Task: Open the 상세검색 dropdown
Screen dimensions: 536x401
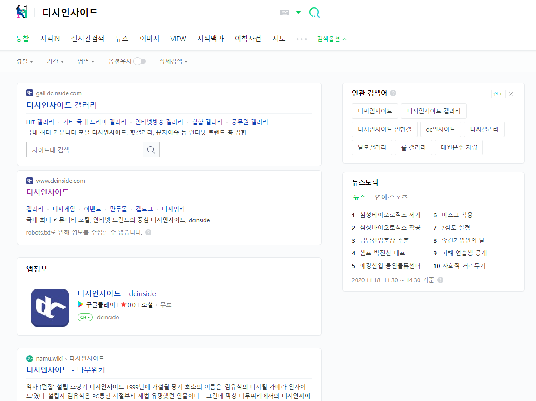Action: coord(173,61)
